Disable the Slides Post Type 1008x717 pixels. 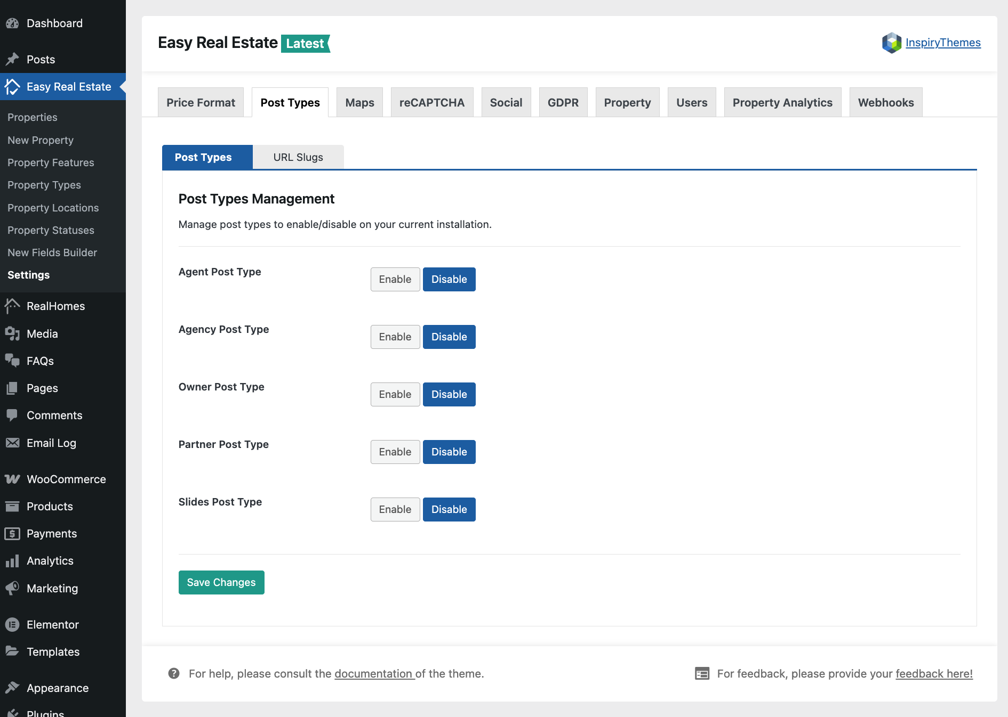(x=449, y=509)
